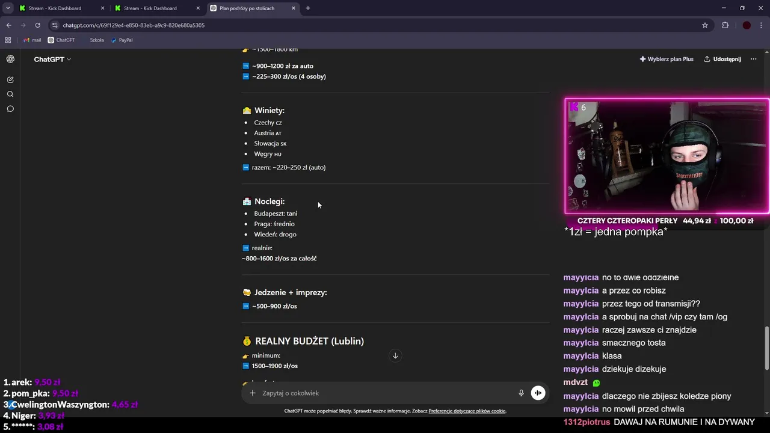Viewport: 770px width, 433px height.
Task: Click the Winiety: heading
Action: pos(269,111)
